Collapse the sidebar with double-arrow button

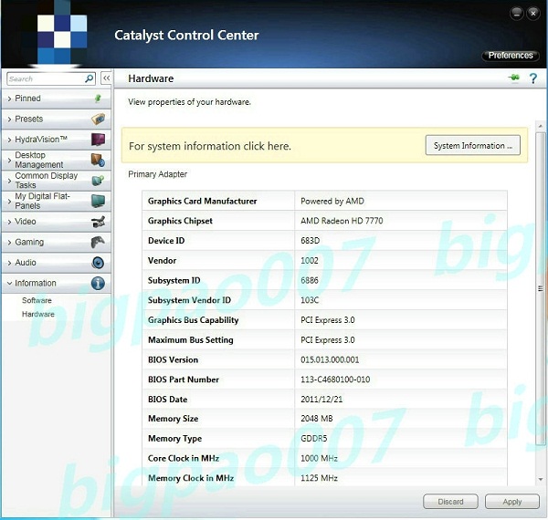106,78
